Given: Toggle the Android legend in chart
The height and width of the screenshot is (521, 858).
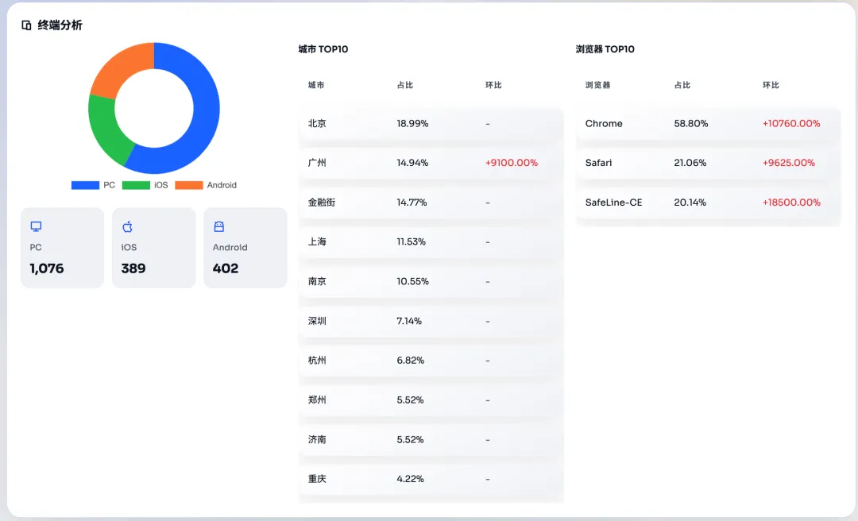Looking at the screenshot, I should click(205, 185).
